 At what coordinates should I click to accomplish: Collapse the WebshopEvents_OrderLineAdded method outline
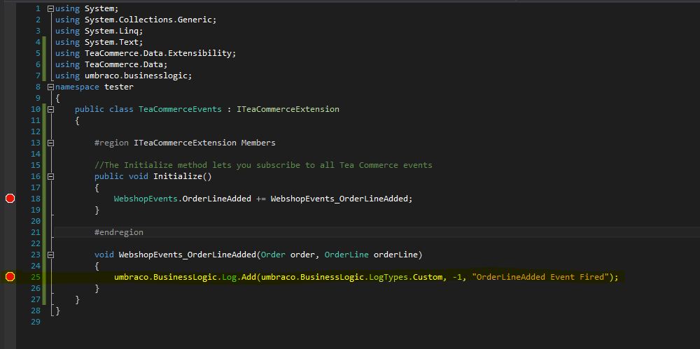(x=50, y=255)
